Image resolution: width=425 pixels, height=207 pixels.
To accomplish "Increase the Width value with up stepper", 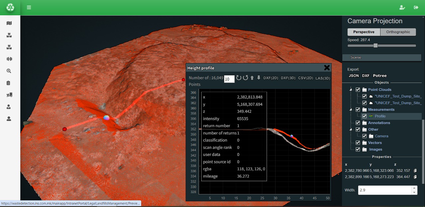I will coord(414,188).
